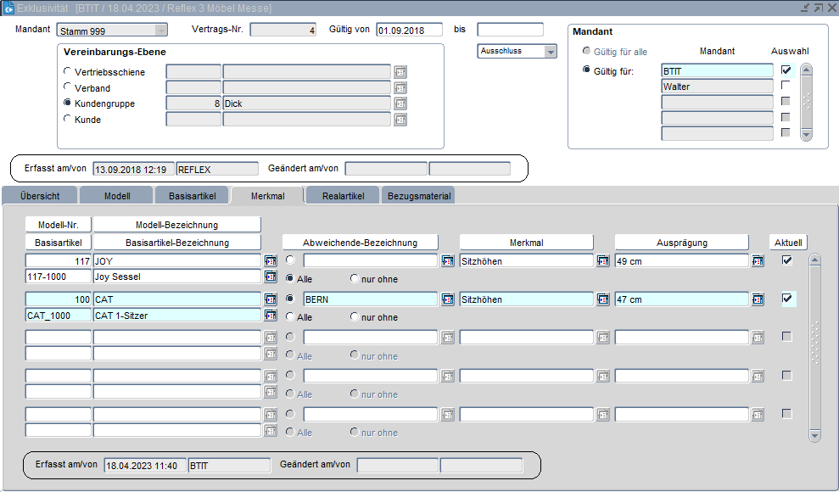The height and width of the screenshot is (492, 839).
Task: Click the Ausprägung column header button
Action: (x=681, y=243)
